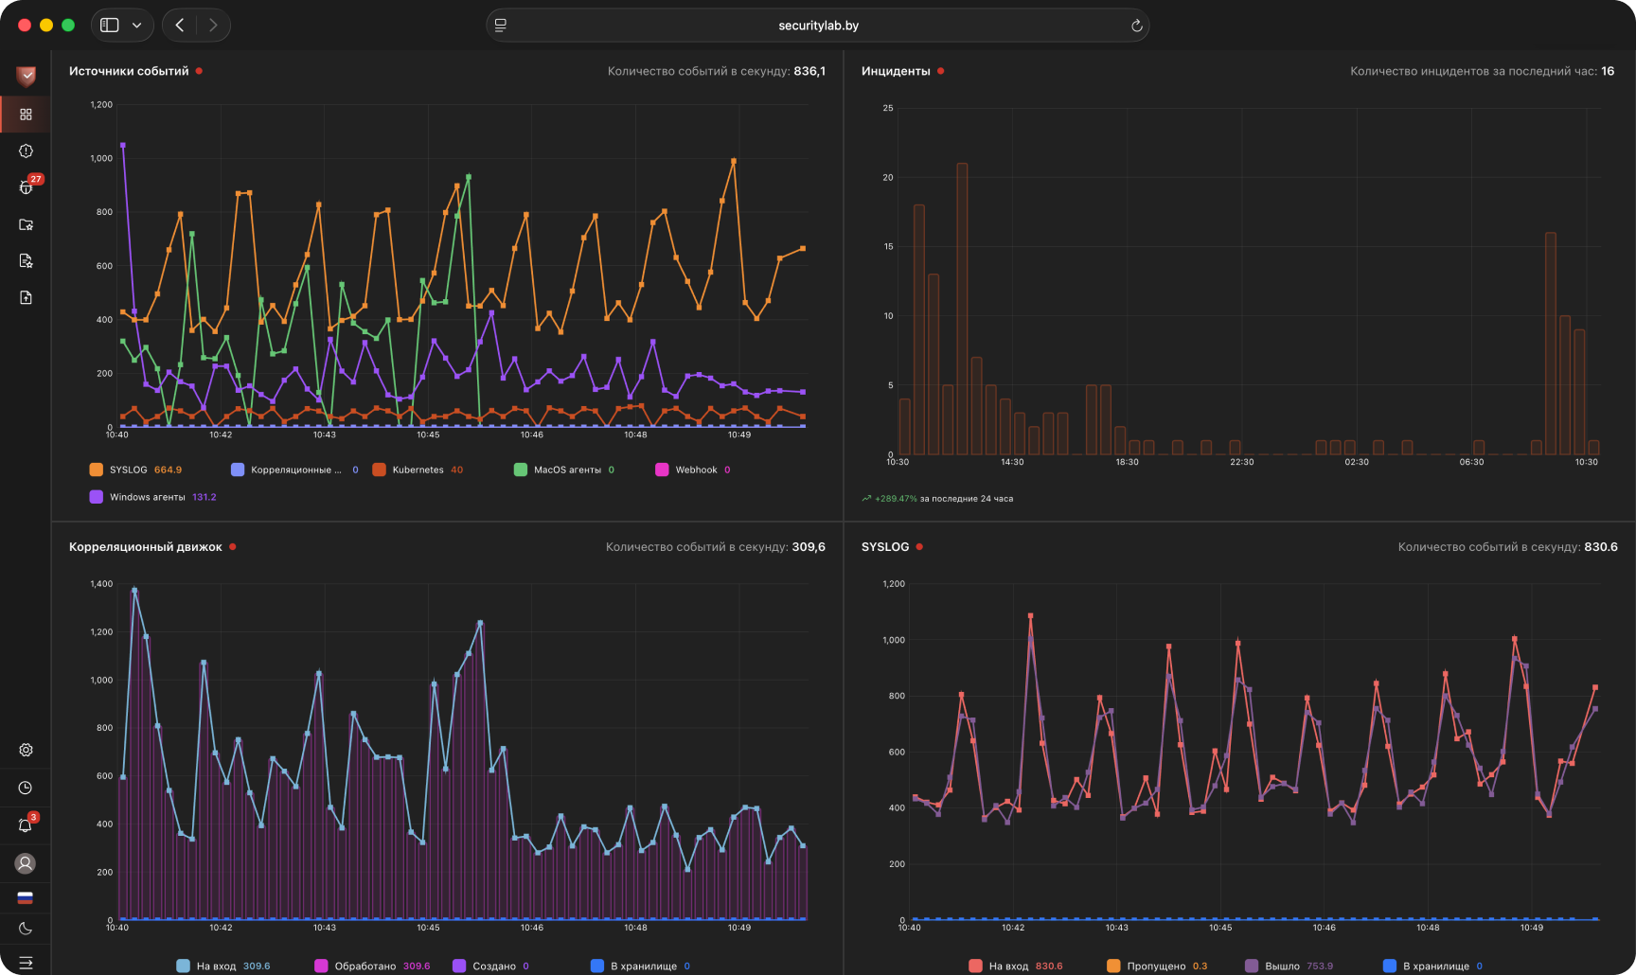Screen dimensions: 1636x975
Task: Open the clock history icon in sidebar
Action: coord(26,788)
